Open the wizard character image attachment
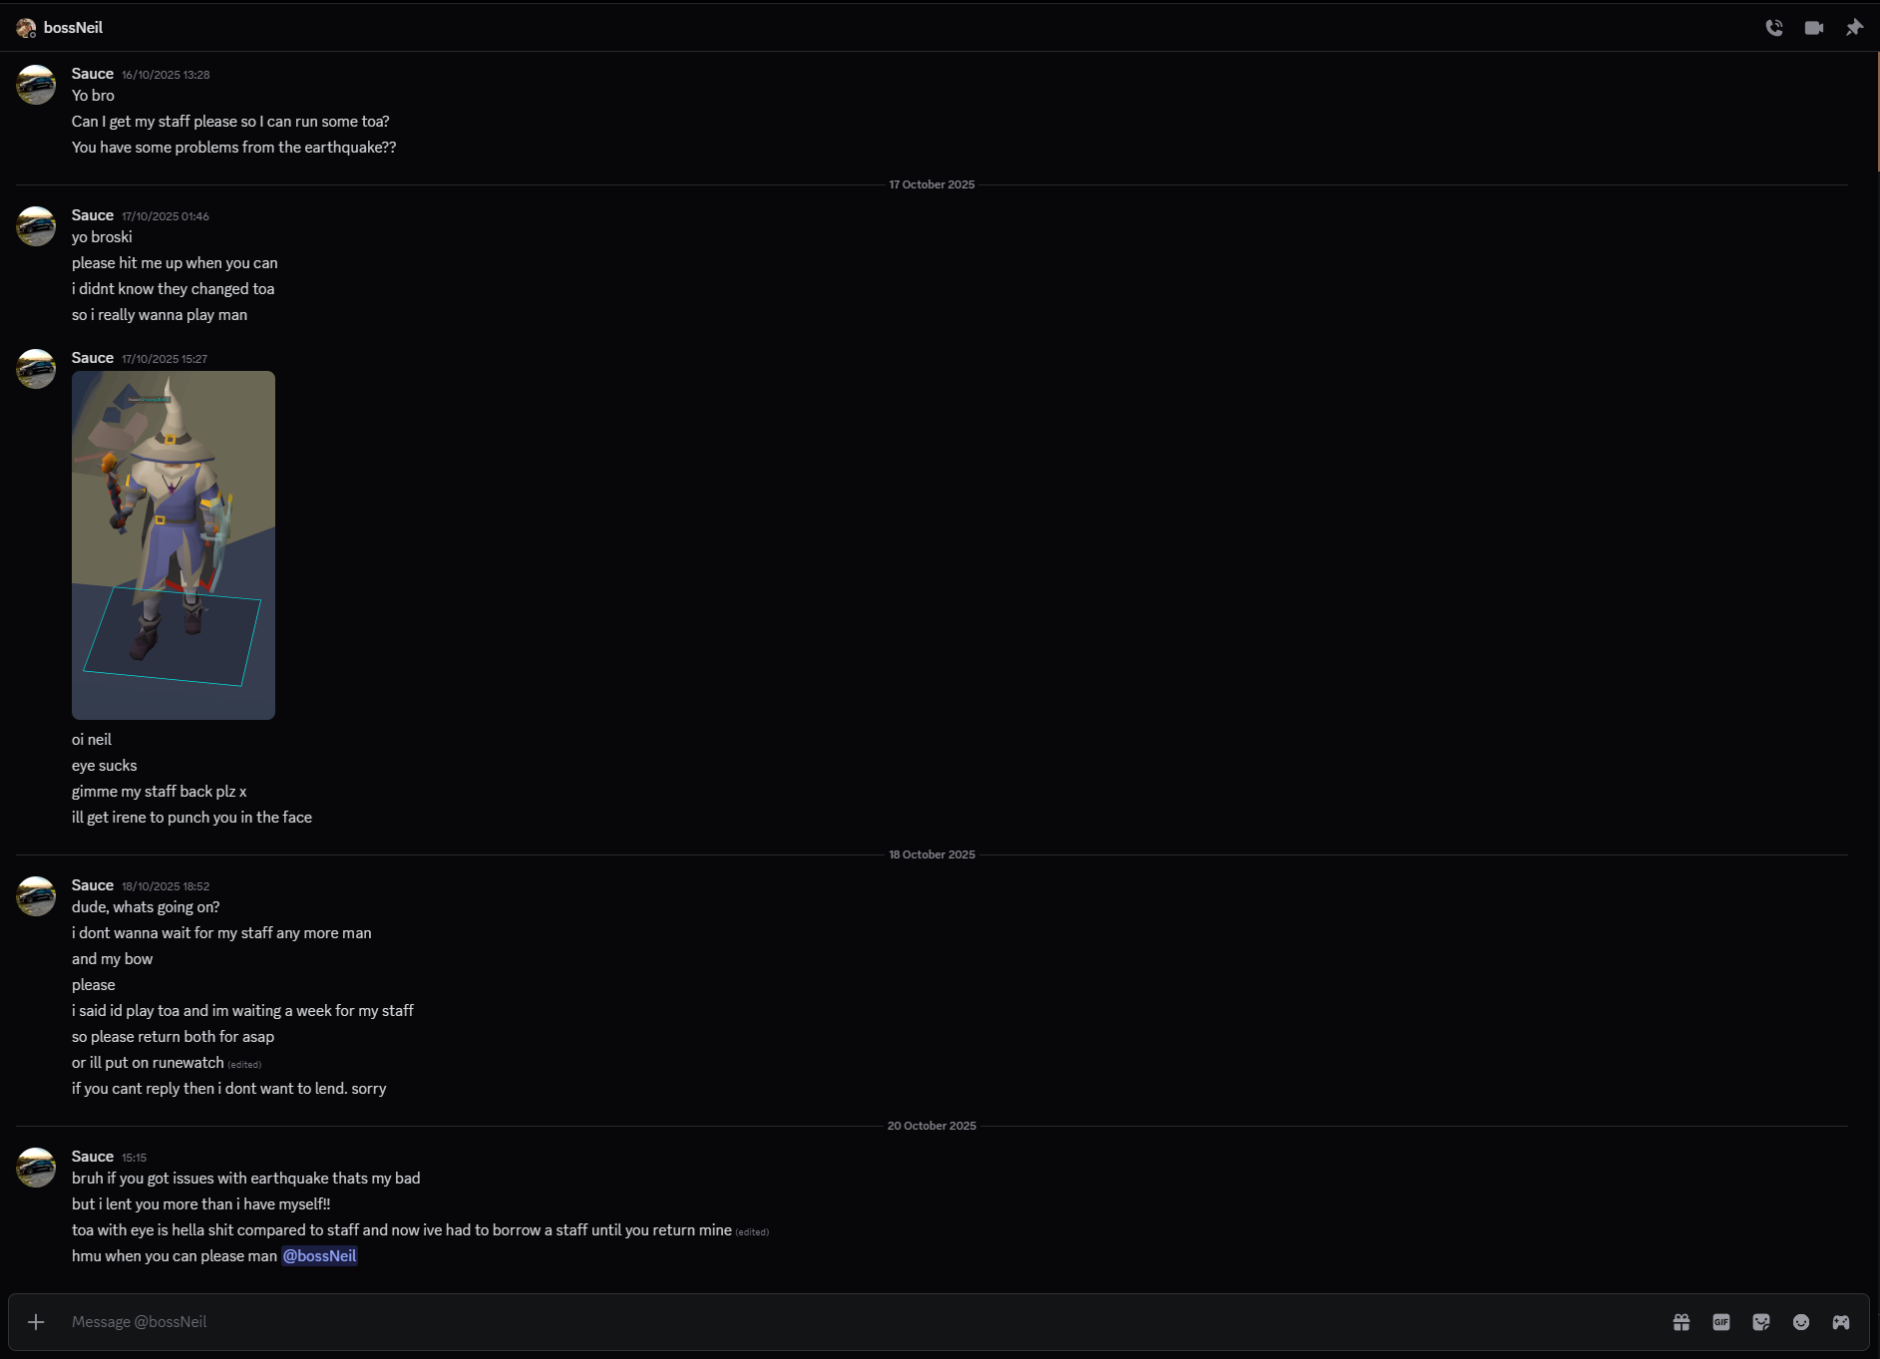Image resolution: width=1880 pixels, height=1359 pixels. 174,544
